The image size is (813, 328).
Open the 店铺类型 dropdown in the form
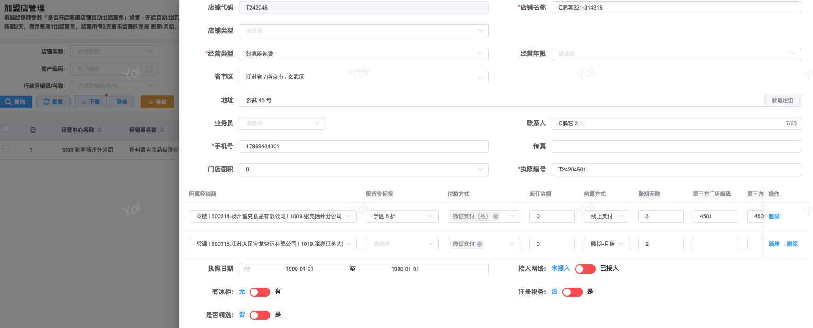click(x=364, y=31)
